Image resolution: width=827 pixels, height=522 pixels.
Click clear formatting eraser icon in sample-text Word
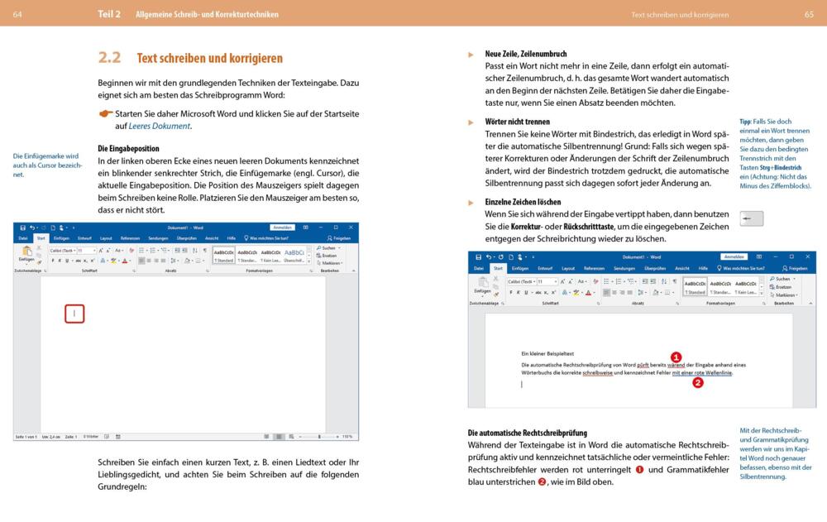click(596, 282)
